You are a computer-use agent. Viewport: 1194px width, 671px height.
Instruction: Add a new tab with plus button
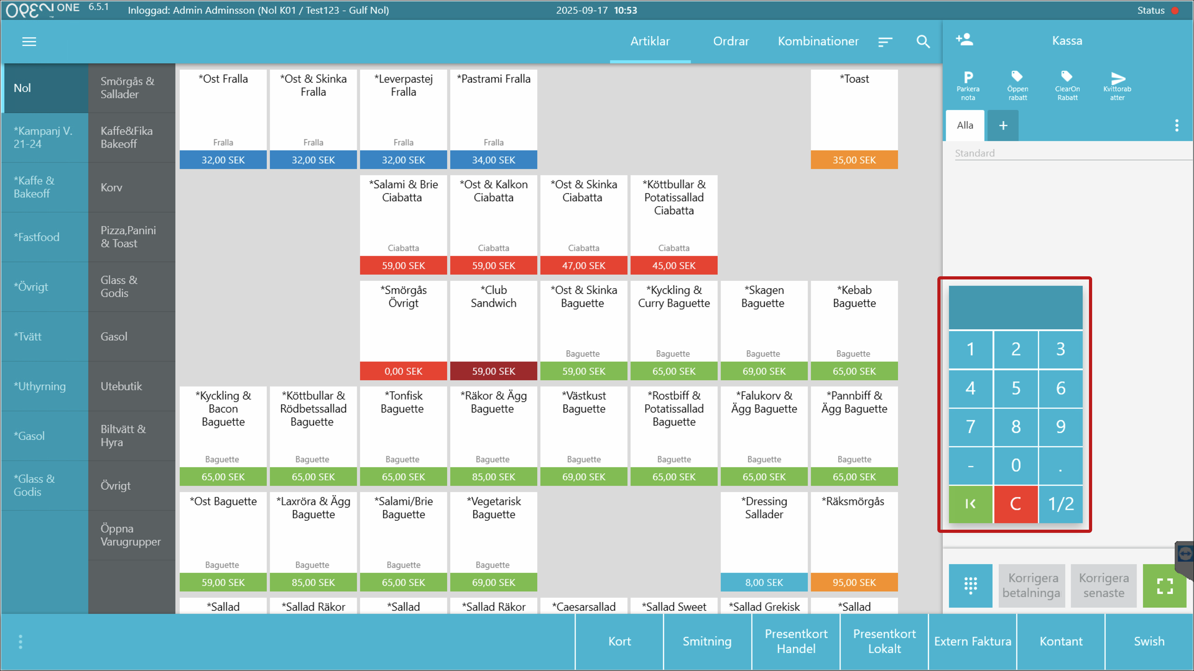[x=1003, y=126]
